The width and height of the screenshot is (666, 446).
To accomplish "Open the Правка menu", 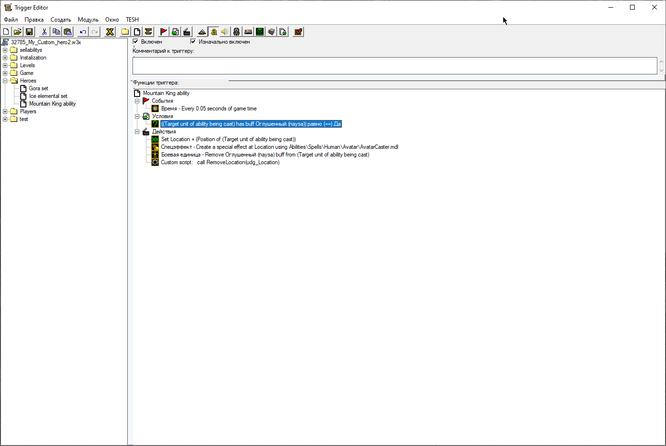I will pos(34,20).
